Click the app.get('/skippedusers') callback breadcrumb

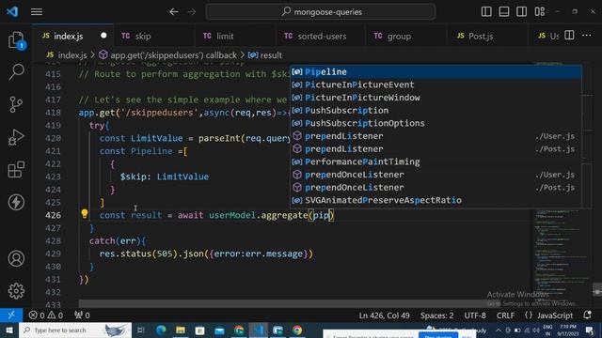(167, 55)
